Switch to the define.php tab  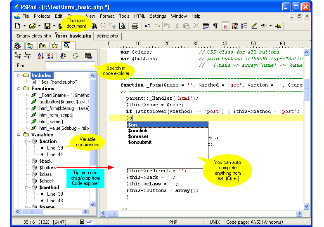click(x=107, y=36)
